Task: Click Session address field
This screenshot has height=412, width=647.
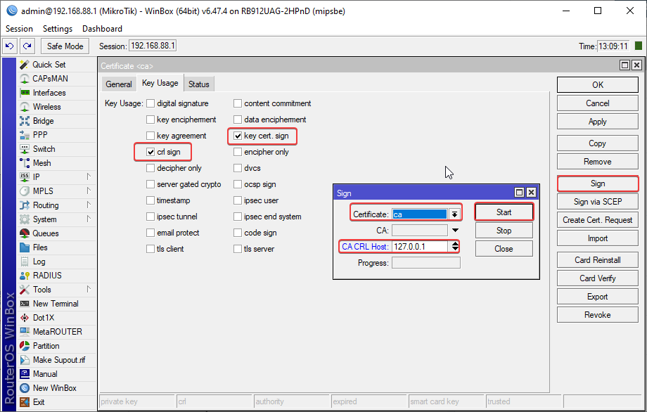Action: tap(153, 46)
